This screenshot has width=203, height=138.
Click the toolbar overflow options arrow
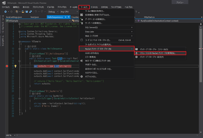coord(139,13)
